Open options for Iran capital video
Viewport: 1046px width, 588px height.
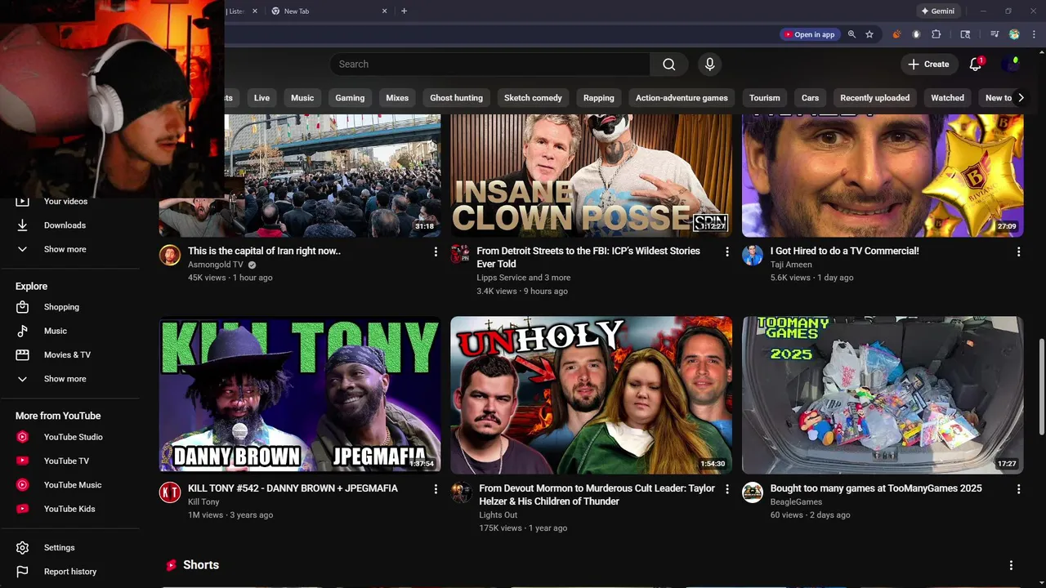[x=436, y=252]
